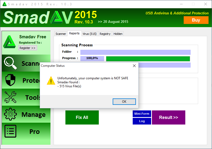Open Scanner via magnifying glass icon
This screenshot has width=212, height=149.
pyautogui.click(x=10, y=63)
